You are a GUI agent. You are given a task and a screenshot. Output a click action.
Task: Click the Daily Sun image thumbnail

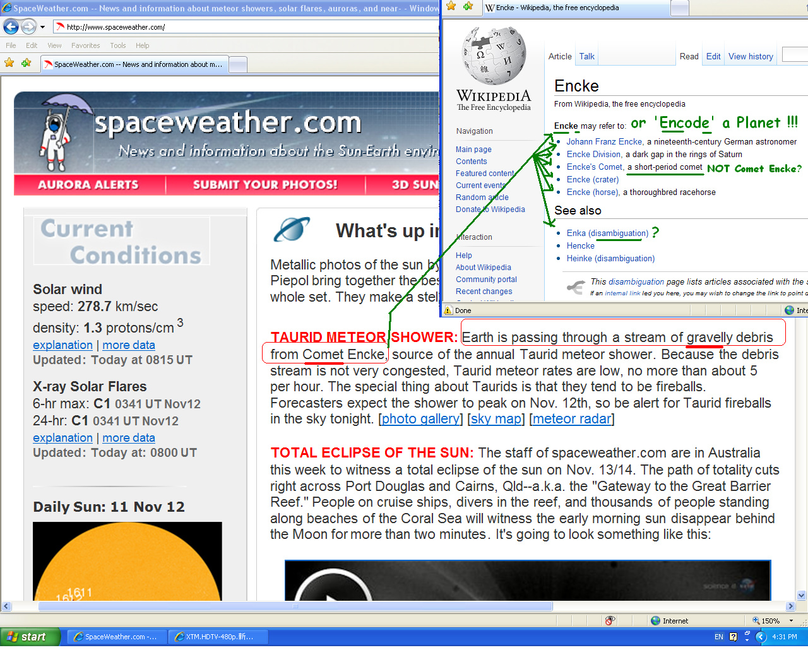[x=128, y=561]
